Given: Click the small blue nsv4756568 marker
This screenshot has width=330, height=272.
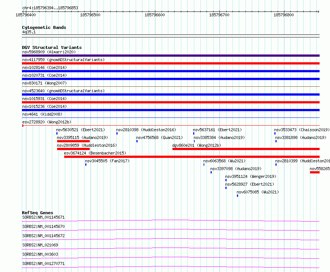Looking at the screenshot, I should (x=137, y=141).
